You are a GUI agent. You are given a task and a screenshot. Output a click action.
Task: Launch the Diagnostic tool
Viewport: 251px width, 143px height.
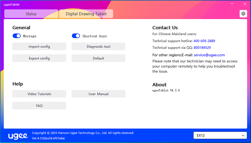pyautogui.click(x=98, y=47)
